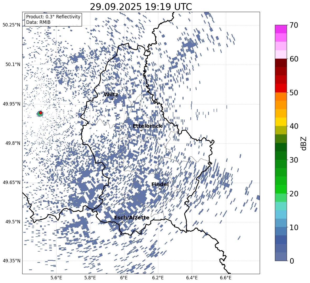Click "Product: 0.3° Reflectivity" legend text
310x283 pixels.
click(53, 16)
